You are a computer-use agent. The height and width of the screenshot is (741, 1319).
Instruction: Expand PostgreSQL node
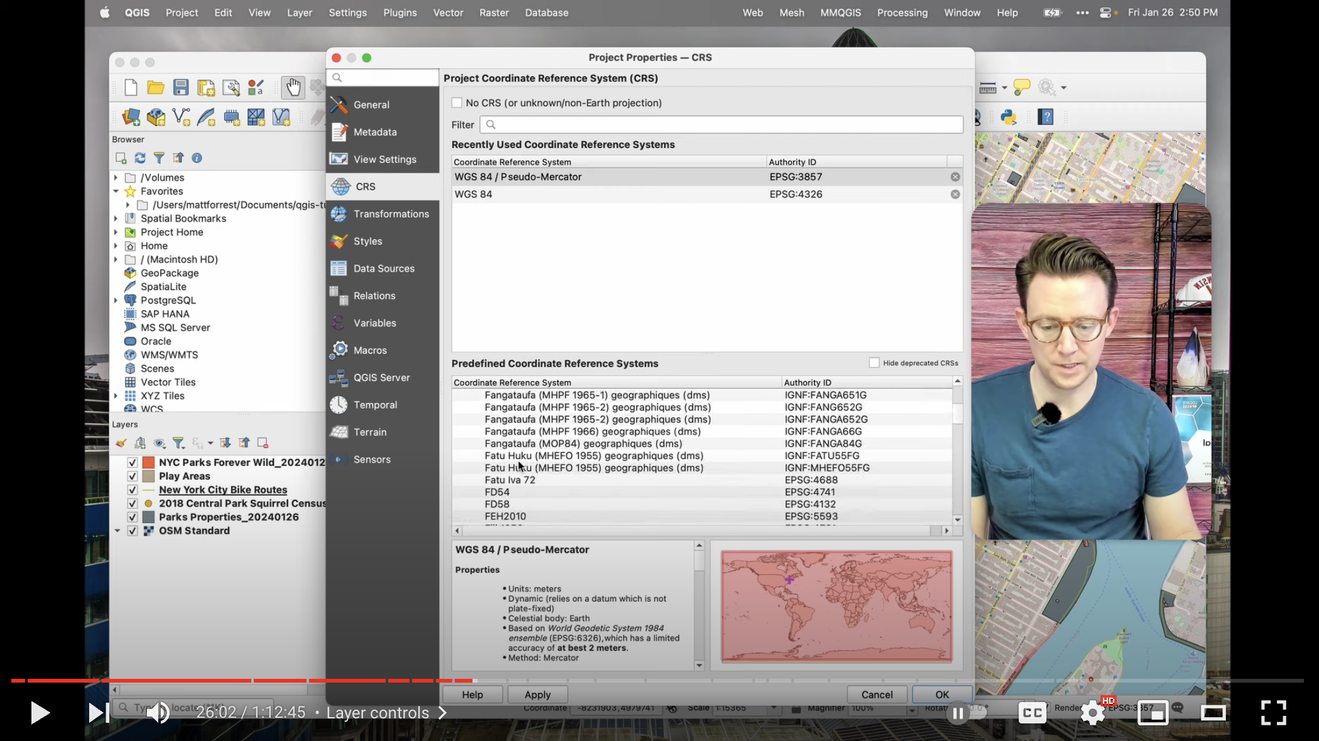[116, 301]
